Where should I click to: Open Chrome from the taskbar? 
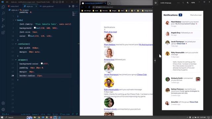click(39, 117)
